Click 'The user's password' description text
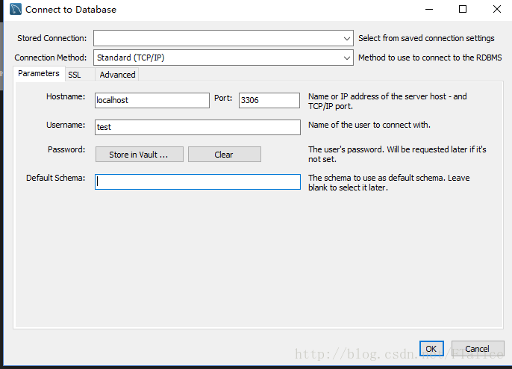This screenshot has width=512, height=369. pyautogui.click(x=397, y=155)
